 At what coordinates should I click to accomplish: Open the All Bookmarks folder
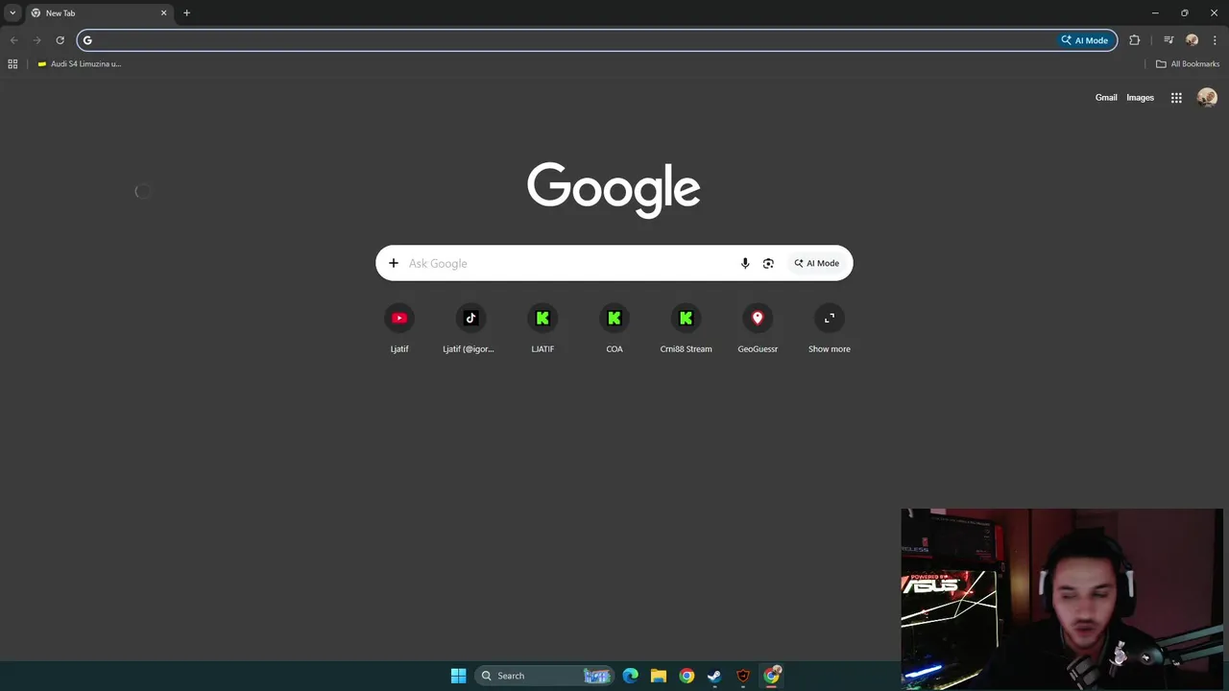tap(1188, 64)
